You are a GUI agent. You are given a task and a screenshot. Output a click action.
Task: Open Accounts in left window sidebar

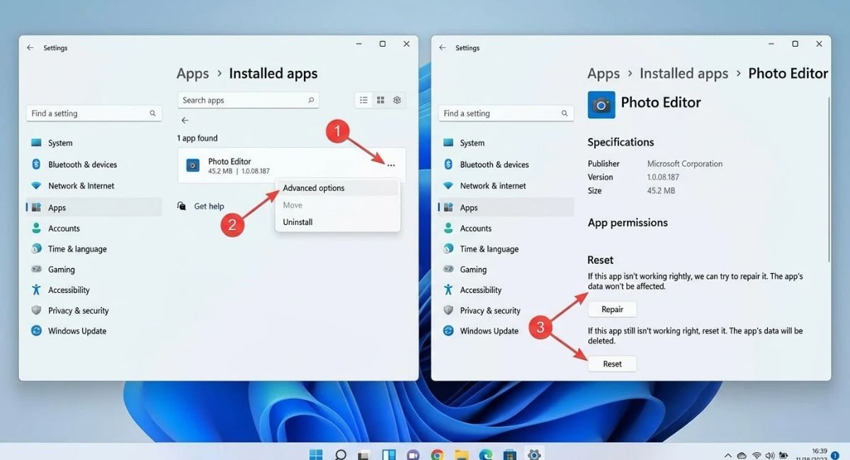coord(93,229)
